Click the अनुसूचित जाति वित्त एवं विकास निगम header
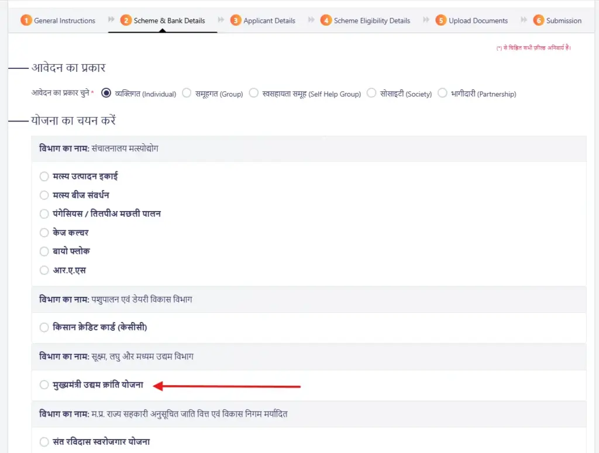 309,414
